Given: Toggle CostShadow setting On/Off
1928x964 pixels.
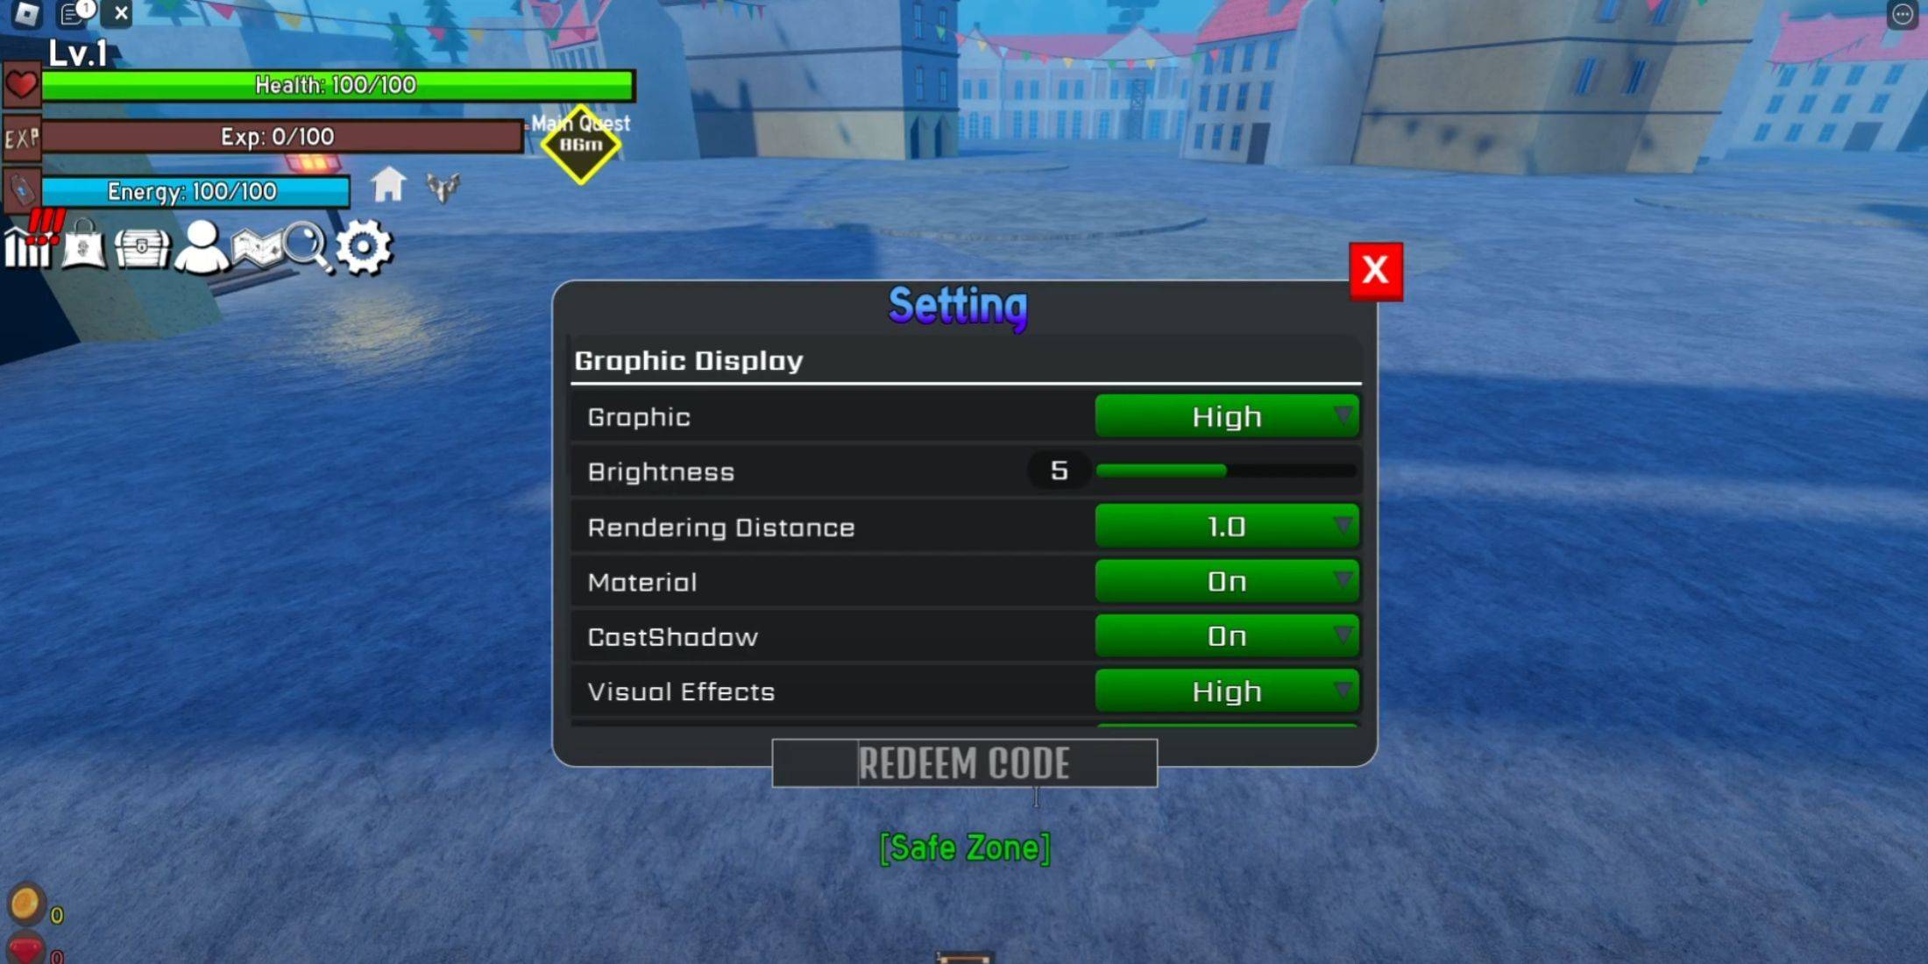Looking at the screenshot, I should 1224,637.
